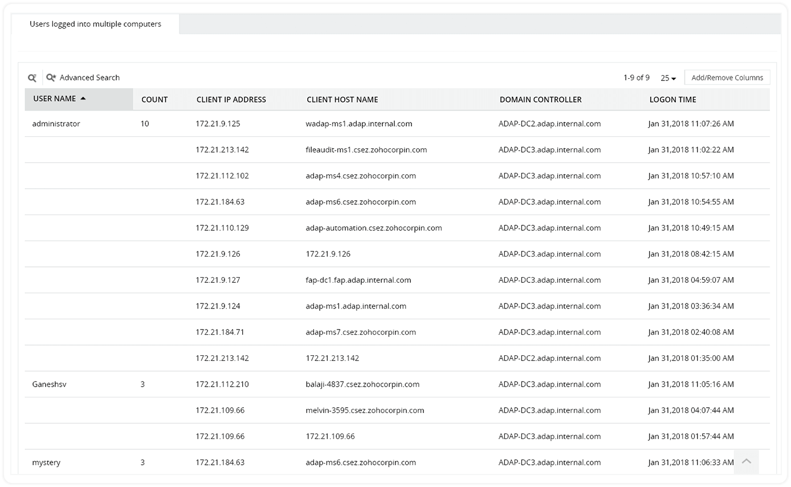Screen dimensions: 791x487
Task: Select the administrator user row
Action: pos(56,123)
